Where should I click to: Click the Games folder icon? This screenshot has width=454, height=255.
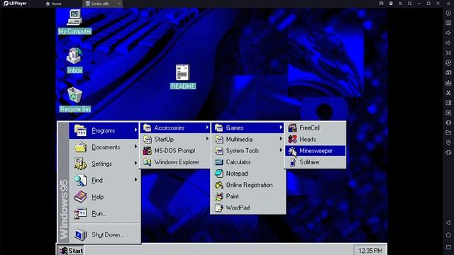tap(219, 127)
